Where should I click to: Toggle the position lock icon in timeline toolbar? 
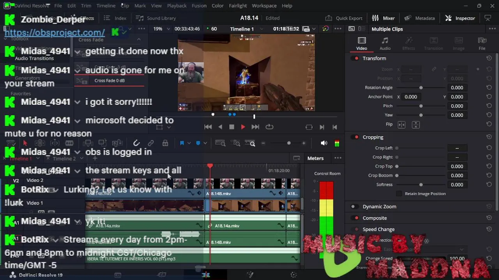point(165,143)
